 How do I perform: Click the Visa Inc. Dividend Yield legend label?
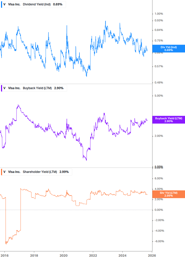click(x=33, y=4)
